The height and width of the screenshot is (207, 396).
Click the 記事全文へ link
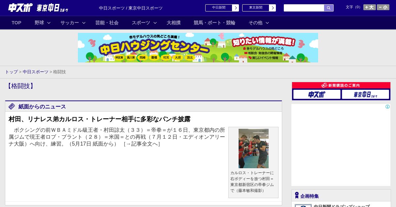tap(142, 144)
